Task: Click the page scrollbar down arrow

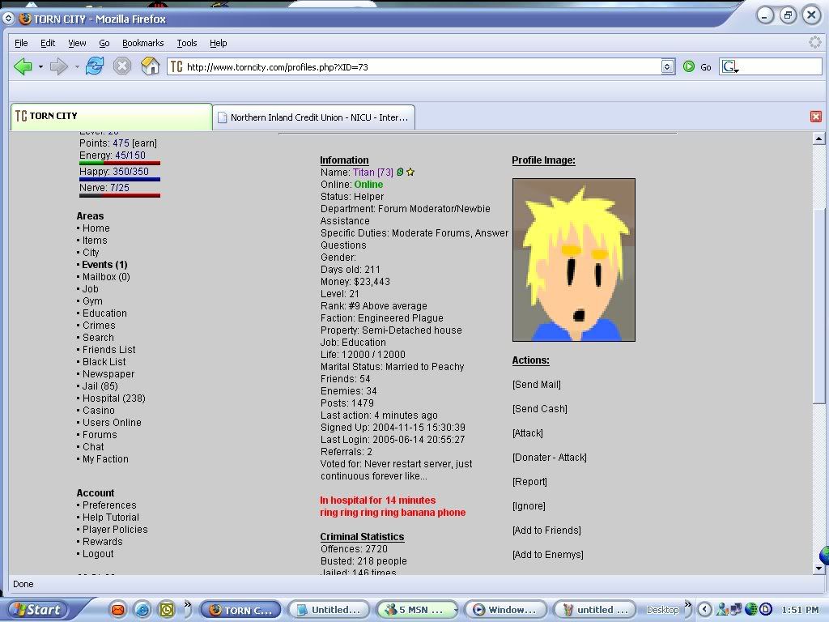Action: [x=818, y=569]
